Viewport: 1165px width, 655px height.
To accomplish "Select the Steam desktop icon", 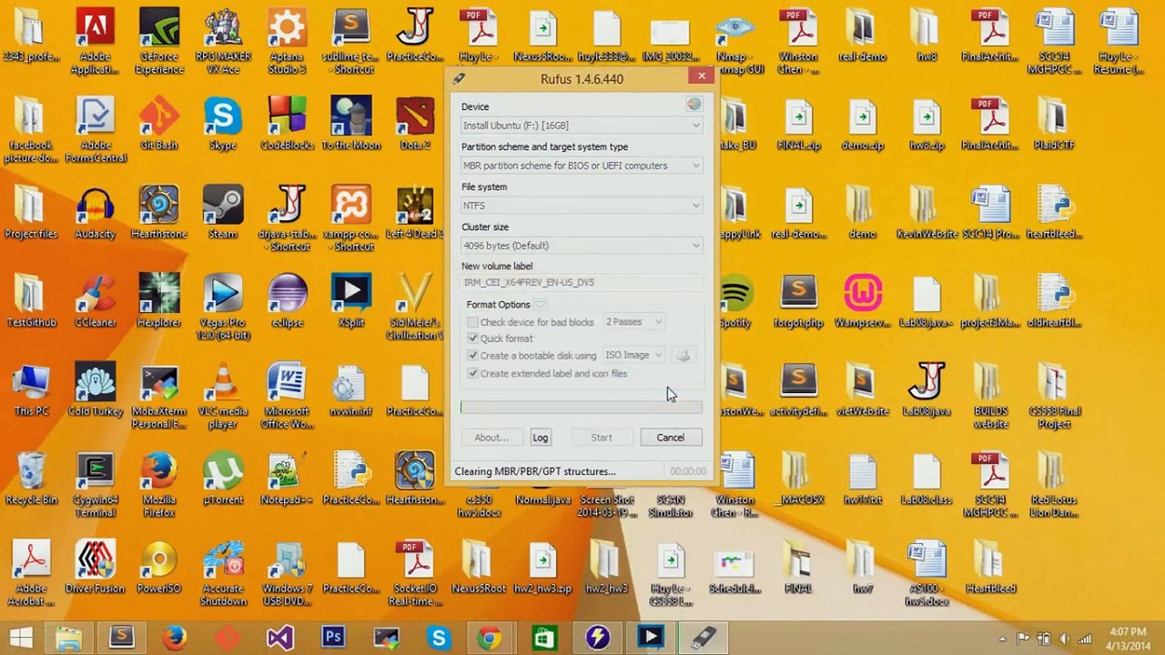I will pyautogui.click(x=223, y=213).
